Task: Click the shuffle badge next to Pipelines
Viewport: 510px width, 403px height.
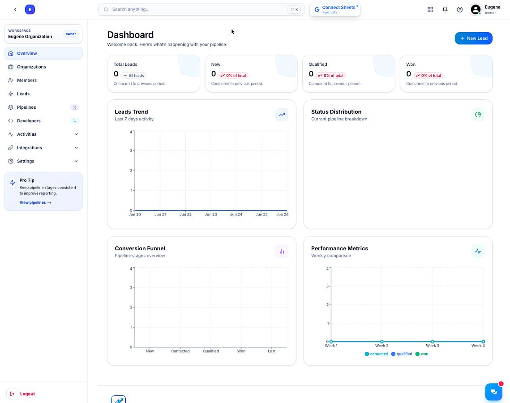Action: [x=74, y=107]
